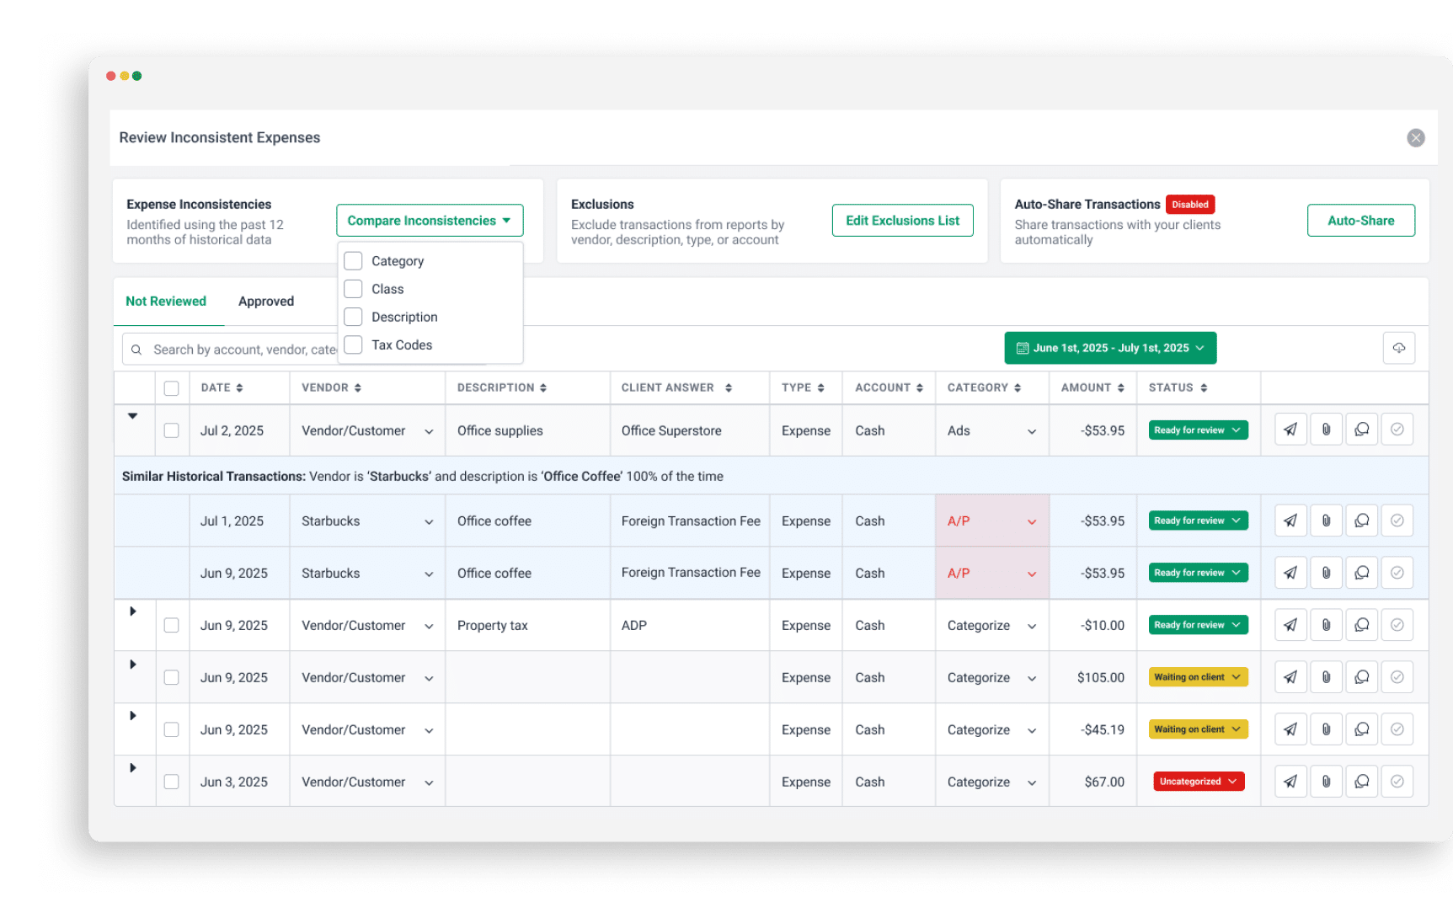The height and width of the screenshot is (897, 1453).
Task: Send the Jul 2 Office supplies transaction
Action: point(1290,430)
